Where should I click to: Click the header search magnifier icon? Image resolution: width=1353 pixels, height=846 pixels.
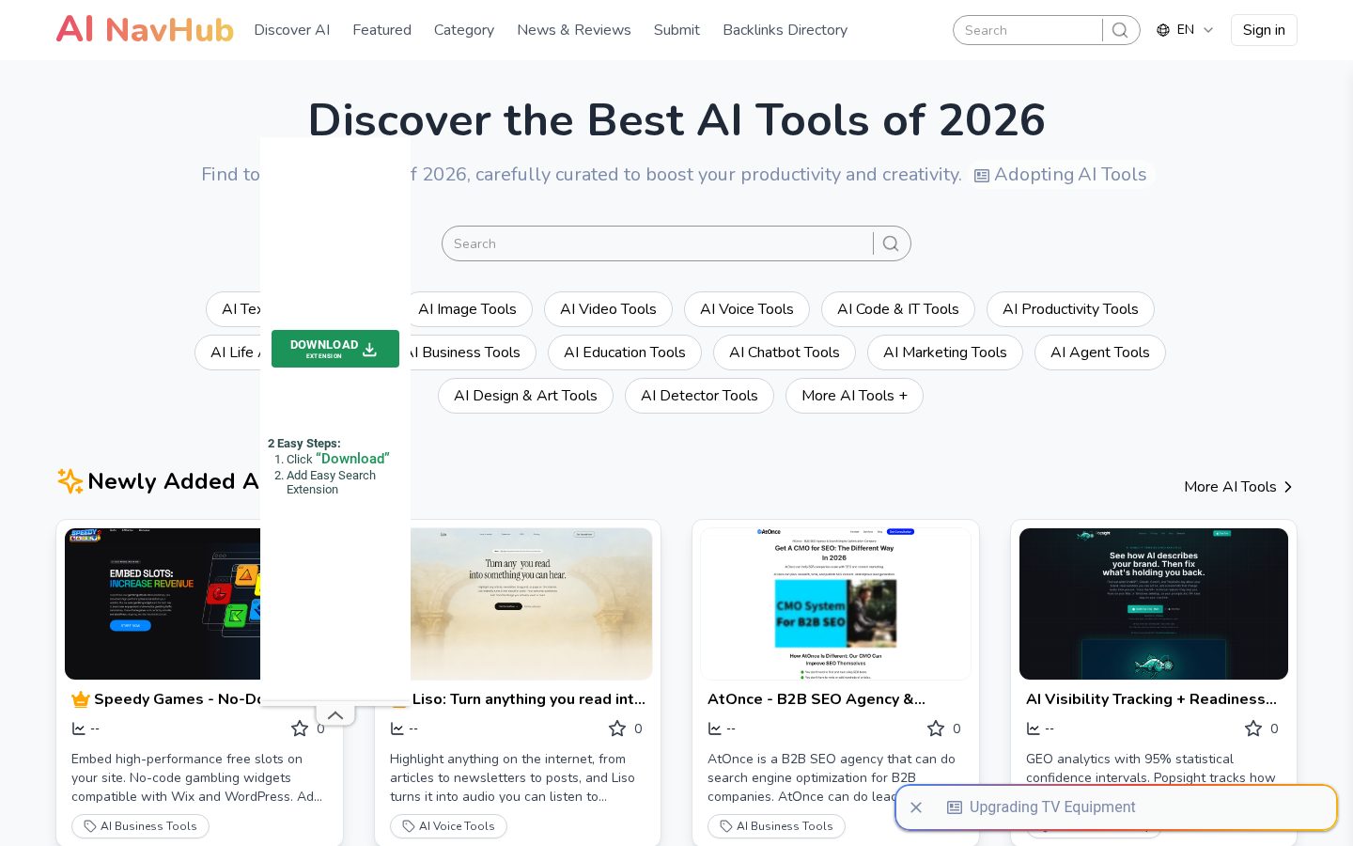(1120, 30)
